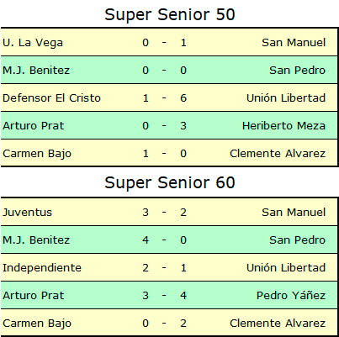
Task: Click Defensor El Cristo score of 1
Action: (146, 98)
